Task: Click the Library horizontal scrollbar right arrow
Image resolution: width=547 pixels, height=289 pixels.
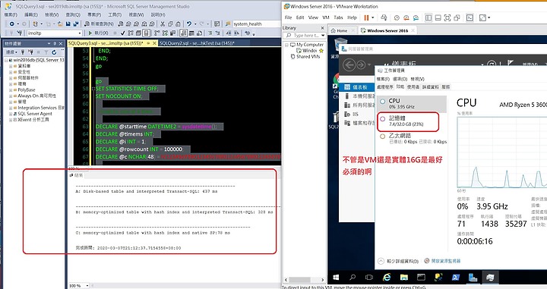Action: pyautogui.click(x=322, y=280)
